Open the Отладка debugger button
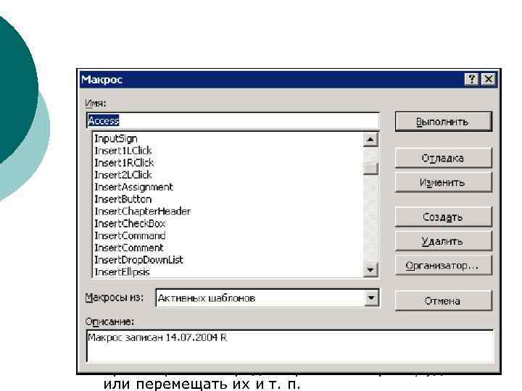The image size is (522, 391). (x=443, y=158)
